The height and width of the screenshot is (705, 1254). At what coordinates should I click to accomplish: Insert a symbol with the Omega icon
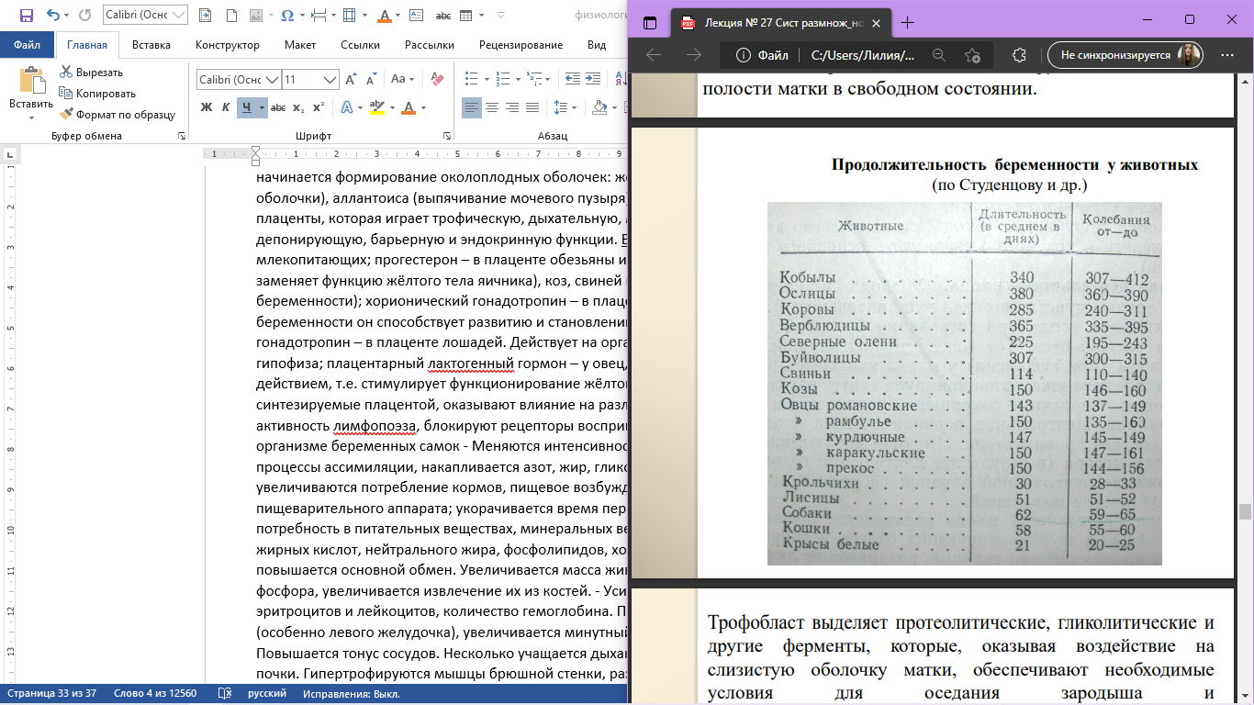[x=287, y=15]
